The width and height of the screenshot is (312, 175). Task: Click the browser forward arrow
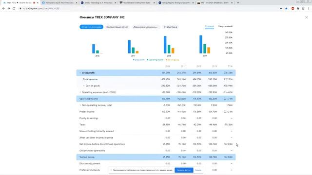tap(9, 9)
